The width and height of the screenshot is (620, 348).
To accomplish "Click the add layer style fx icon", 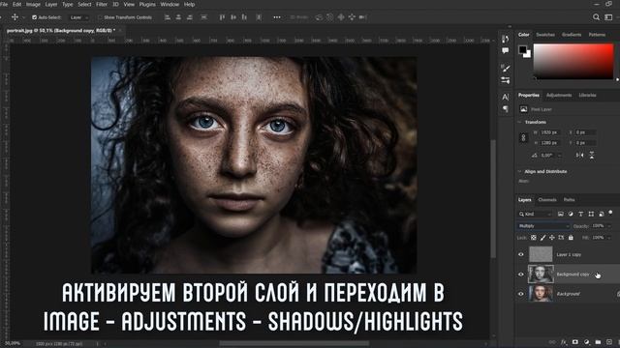I will 564,342.
